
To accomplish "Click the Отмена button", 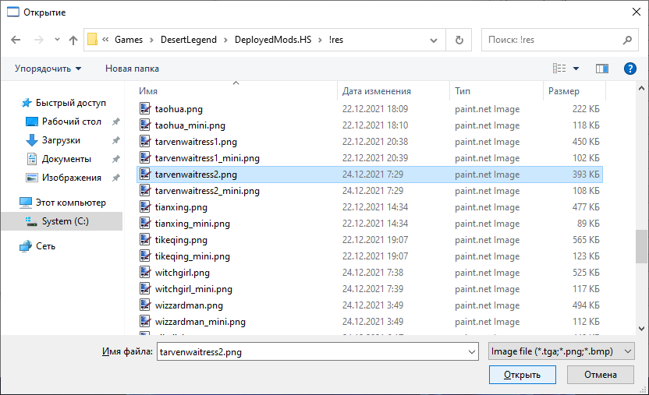I will tap(600, 375).
